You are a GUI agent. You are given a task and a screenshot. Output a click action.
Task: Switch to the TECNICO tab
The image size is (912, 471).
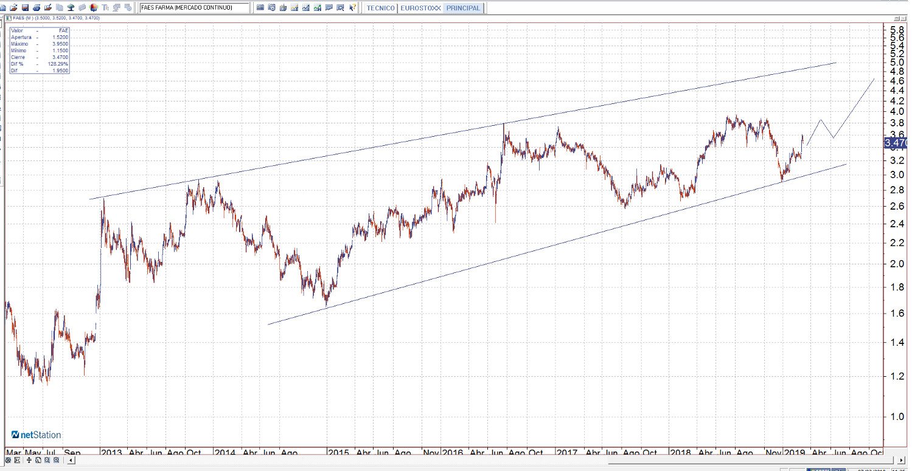coord(381,9)
